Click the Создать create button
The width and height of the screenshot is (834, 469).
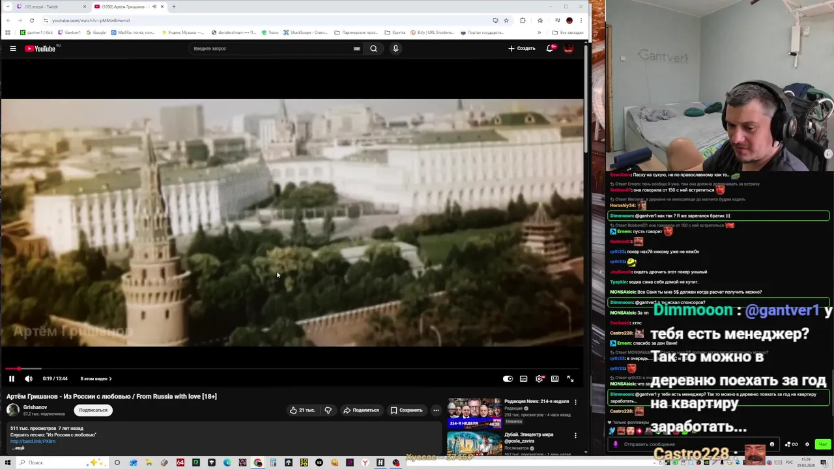(x=522, y=48)
